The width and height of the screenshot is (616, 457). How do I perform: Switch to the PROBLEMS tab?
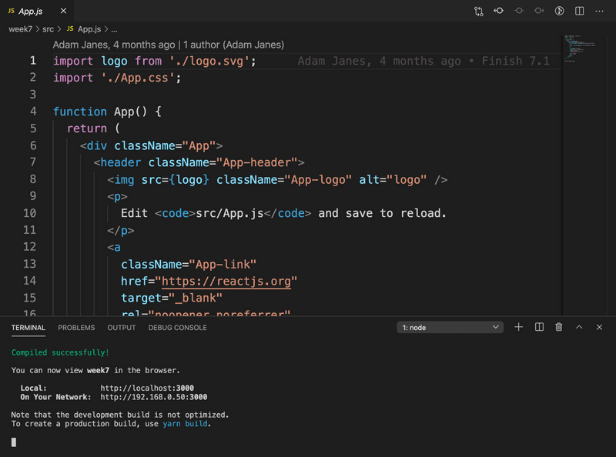pos(76,328)
